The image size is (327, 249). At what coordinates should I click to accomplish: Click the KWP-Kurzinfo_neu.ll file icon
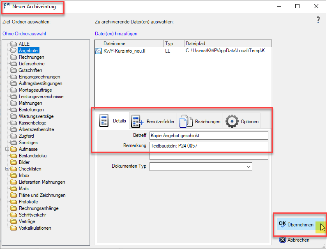coord(99,51)
